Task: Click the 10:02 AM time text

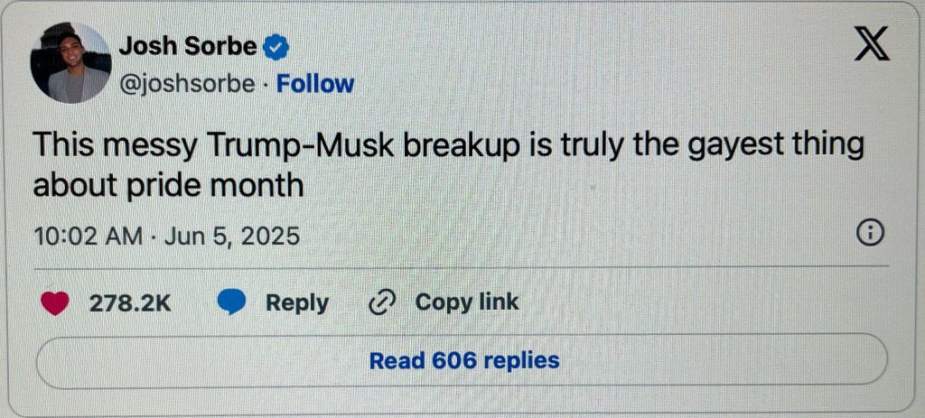Action: click(87, 236)
